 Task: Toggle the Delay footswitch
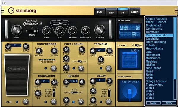(108, 102)
